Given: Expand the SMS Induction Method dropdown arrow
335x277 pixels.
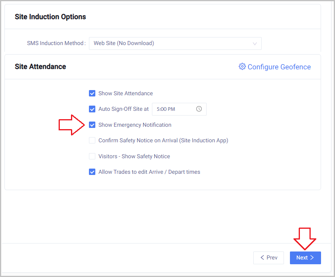Looking at the screenshot, I should click(255, 43).
